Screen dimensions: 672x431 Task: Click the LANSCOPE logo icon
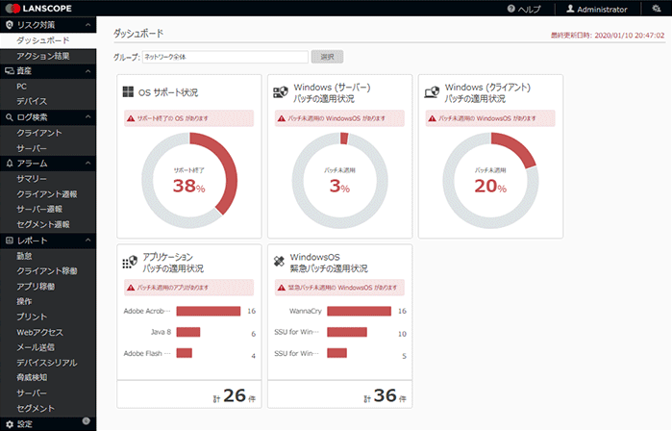pos(10,9)
